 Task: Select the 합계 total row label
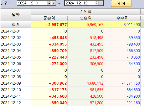click(16, 24)
